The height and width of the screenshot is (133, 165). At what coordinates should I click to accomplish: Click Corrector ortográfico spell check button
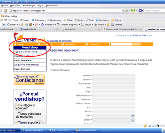(68, 25)
